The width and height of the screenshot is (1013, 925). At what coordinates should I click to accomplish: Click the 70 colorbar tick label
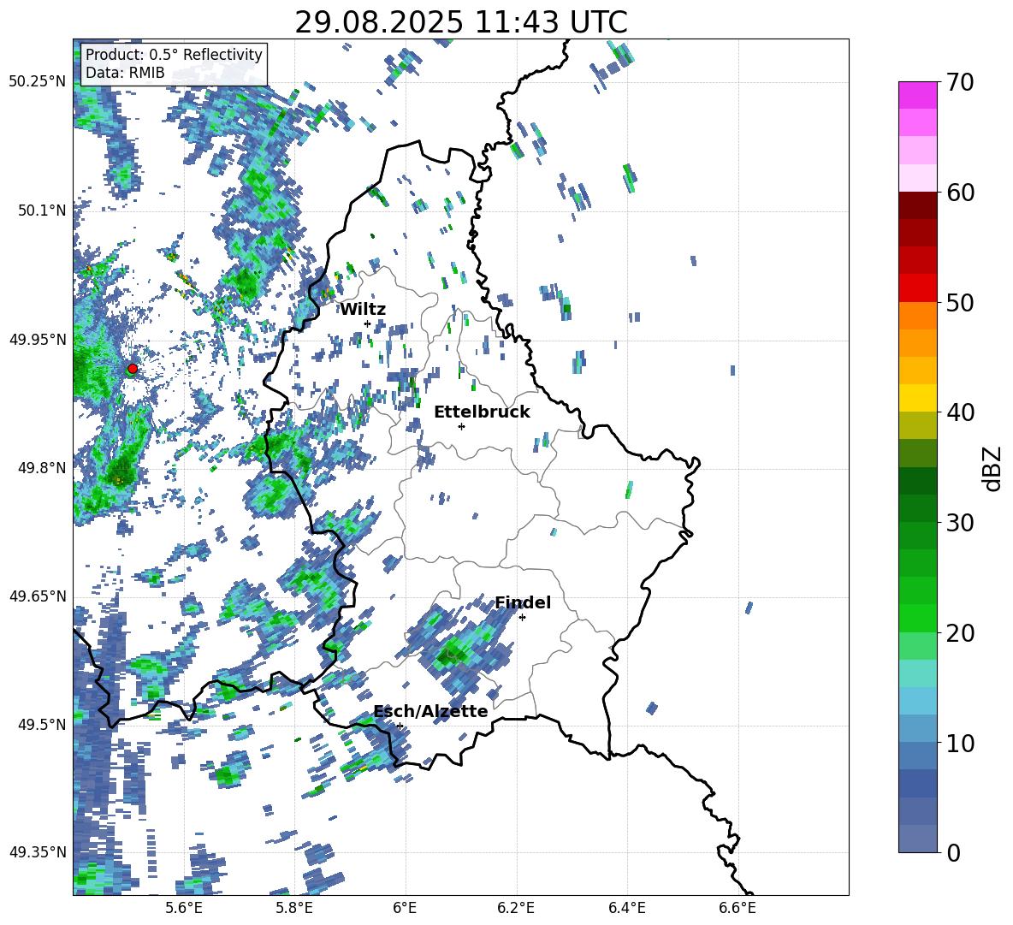pyautogui.click(x=960, y=83)
